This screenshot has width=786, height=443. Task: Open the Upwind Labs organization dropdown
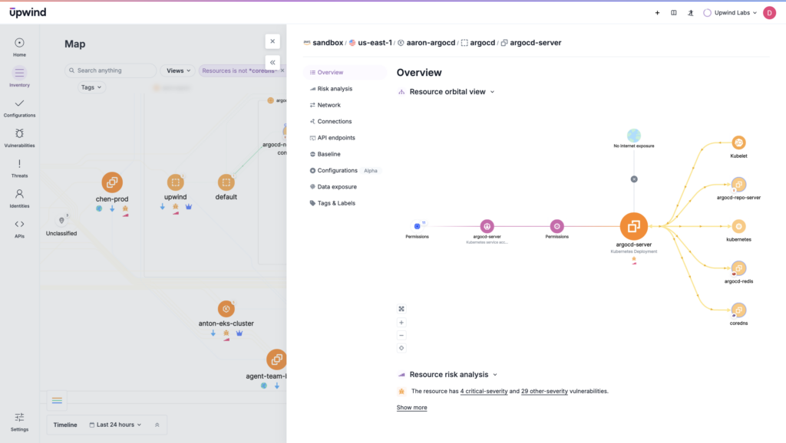pos(731,13)
